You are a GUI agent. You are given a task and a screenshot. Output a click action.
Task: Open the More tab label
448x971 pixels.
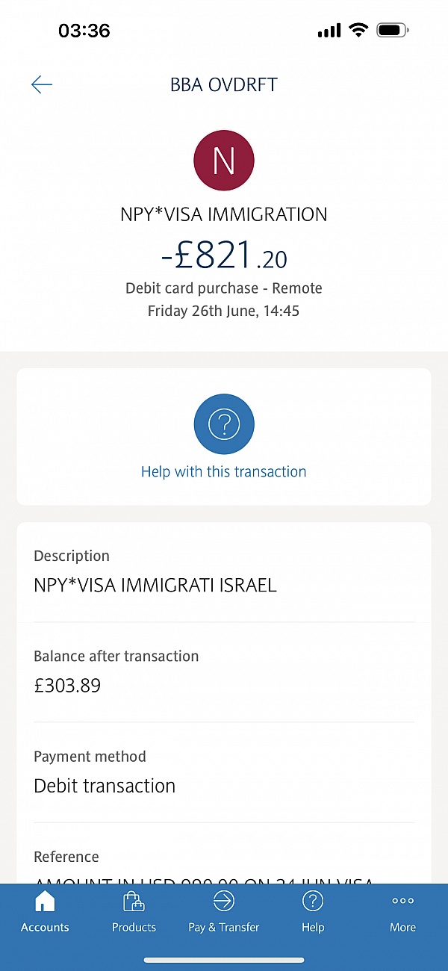pyautogui.click(x=402, y=928)
